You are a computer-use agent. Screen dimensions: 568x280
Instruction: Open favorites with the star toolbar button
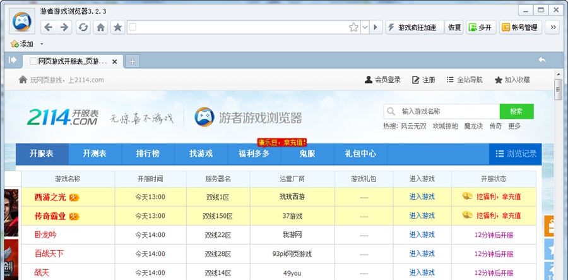click(x=117, y=27)
